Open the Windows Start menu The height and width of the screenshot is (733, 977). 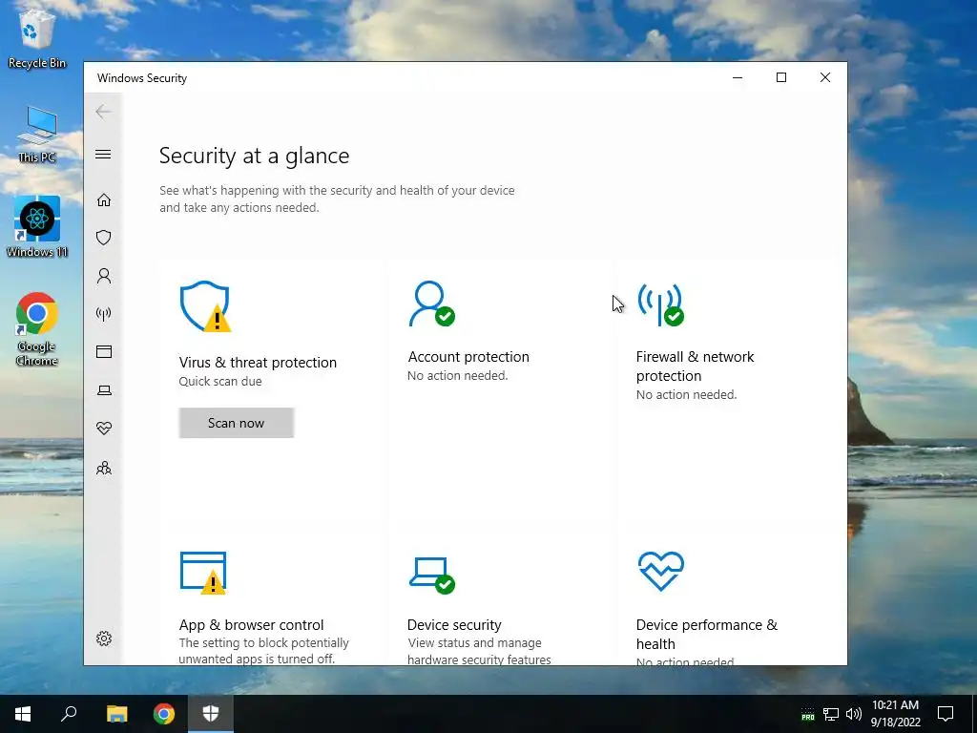[x=23, y=714]
